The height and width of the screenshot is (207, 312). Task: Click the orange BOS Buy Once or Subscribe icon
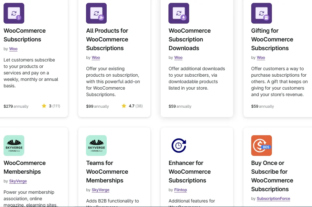point(262,146)
